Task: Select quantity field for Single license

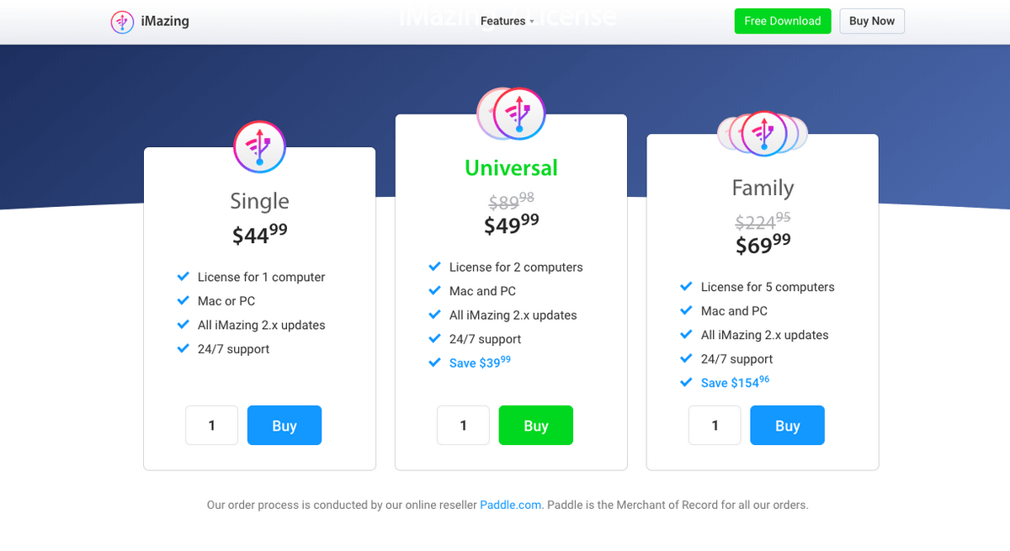Action: point(212,426)
